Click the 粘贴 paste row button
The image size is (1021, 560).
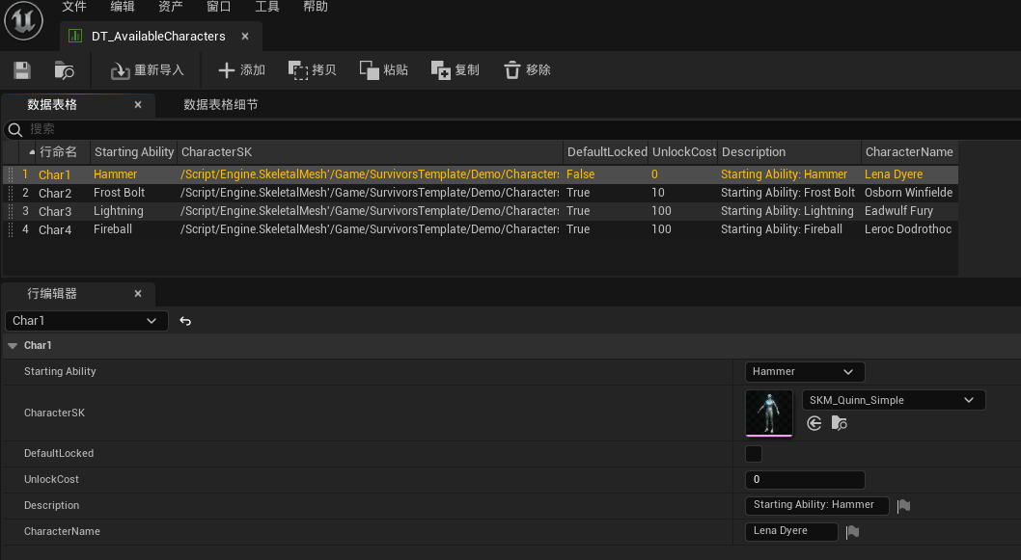point(384,70)
